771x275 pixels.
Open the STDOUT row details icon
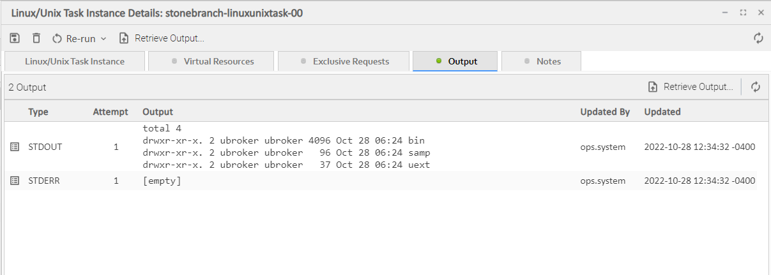tap(15, 147)
